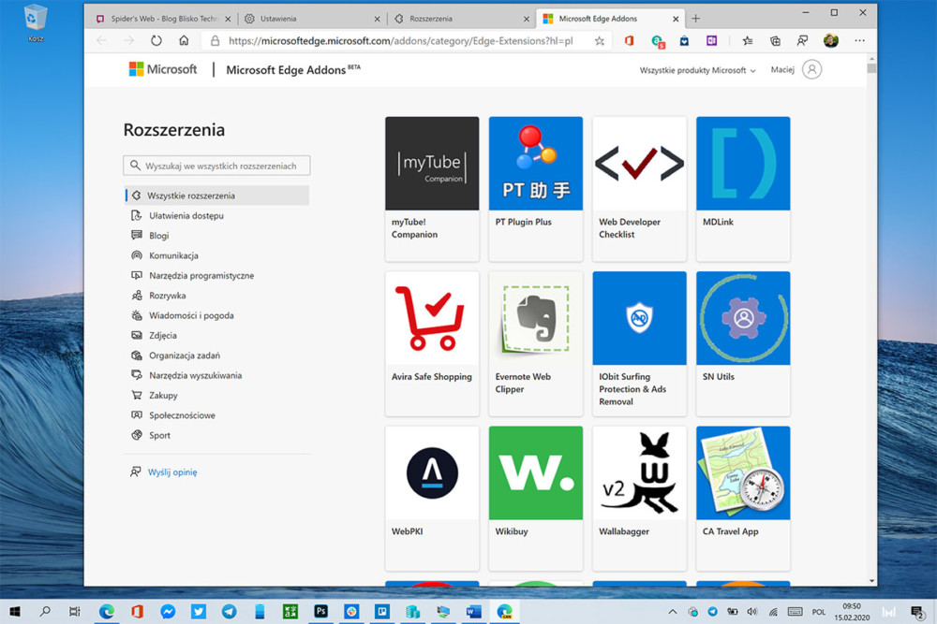Add this page to favorites star
Image resolution: width=937 pixels, height=624 pixels.
600,40
